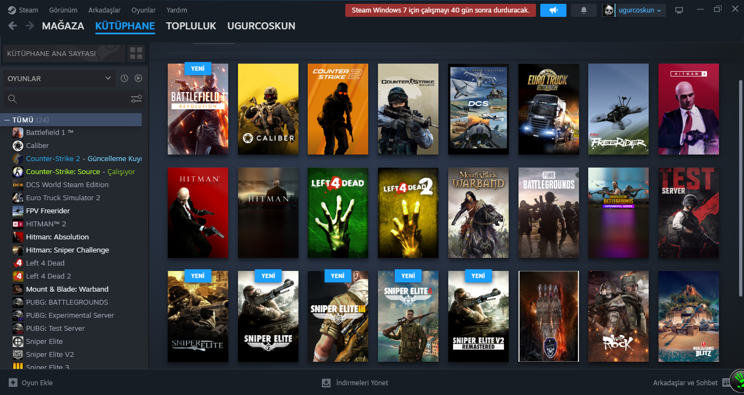Open the Oyunlar menu
The height and width of the screenshot is (395, 744).
[143, 10]
